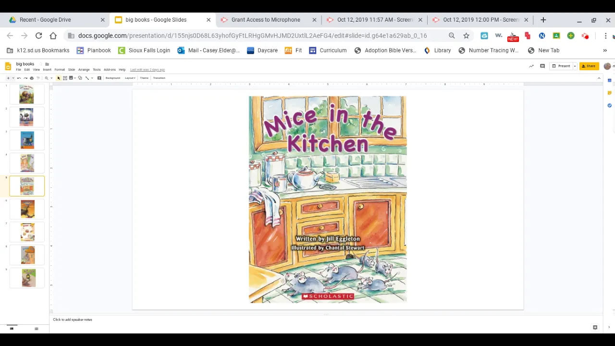Open the Tools menu
The height and width of the screenshot is (346, 615).
[97, 70]
